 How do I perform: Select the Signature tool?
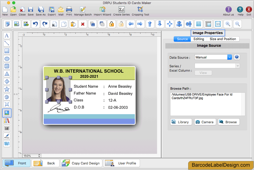7,136
